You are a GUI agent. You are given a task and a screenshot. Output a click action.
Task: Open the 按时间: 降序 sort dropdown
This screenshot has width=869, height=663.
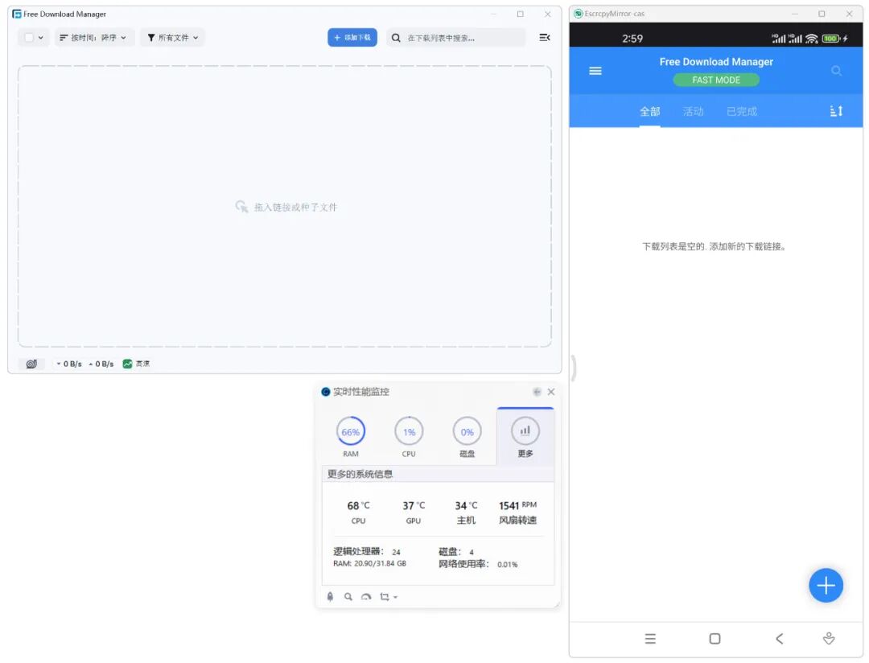pos(93,38)
